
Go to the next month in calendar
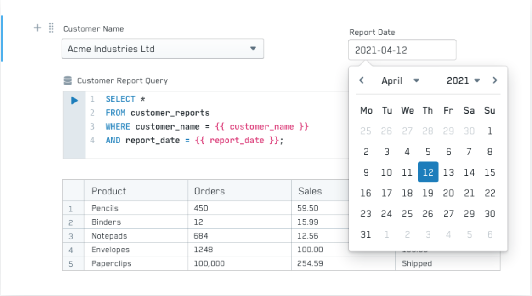tap(495, 80)
